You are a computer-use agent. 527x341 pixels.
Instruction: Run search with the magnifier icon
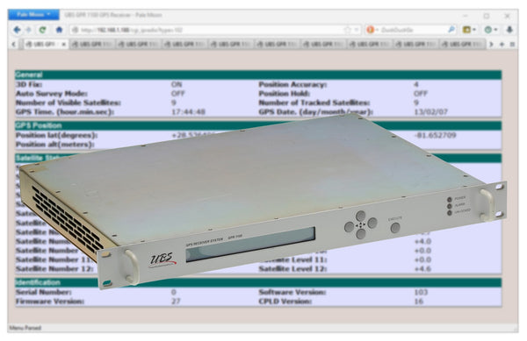click(x=451, y=30)
